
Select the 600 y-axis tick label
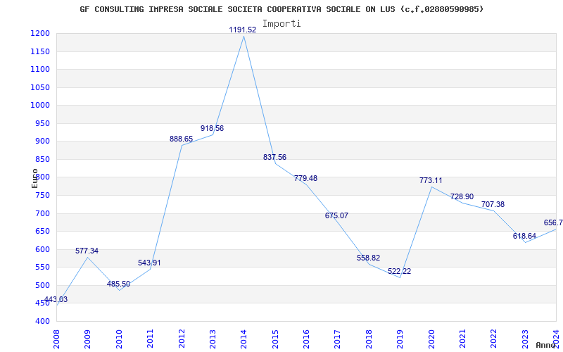coord(42,249)
